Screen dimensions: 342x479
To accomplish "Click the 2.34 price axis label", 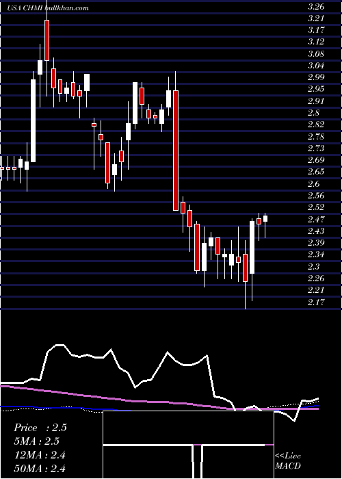I will [x=316, y=255].
